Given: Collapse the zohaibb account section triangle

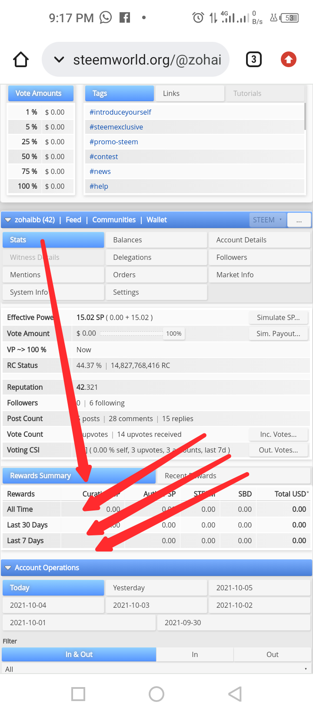Looking at the screenshot, I should [x=8, y=220].
